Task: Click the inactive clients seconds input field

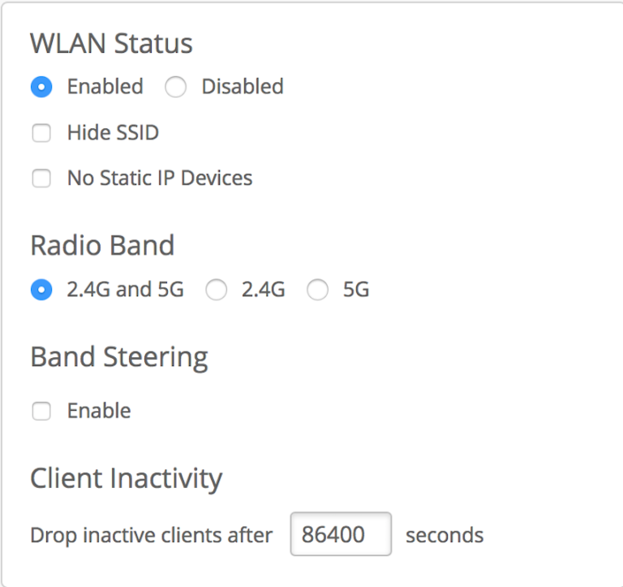Action: coord(341,534)
